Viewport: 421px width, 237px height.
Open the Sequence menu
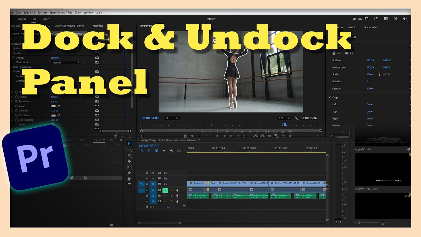click(29, 13)
